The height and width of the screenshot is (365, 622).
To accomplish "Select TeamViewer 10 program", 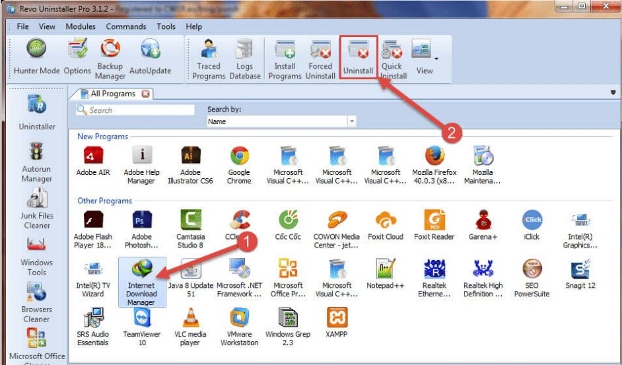I will click(x=142, y=327).
